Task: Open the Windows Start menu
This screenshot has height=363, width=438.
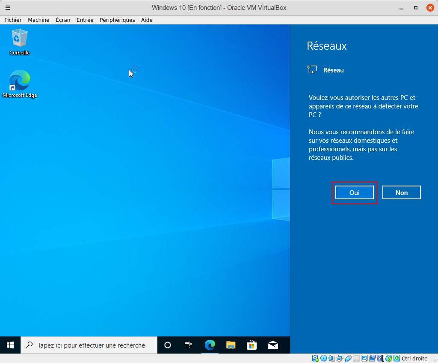Action: coord(10,345)
